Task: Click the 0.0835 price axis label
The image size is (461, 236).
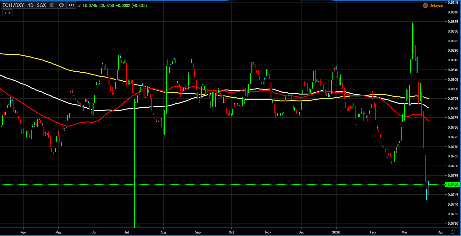Action: point(453,22)
